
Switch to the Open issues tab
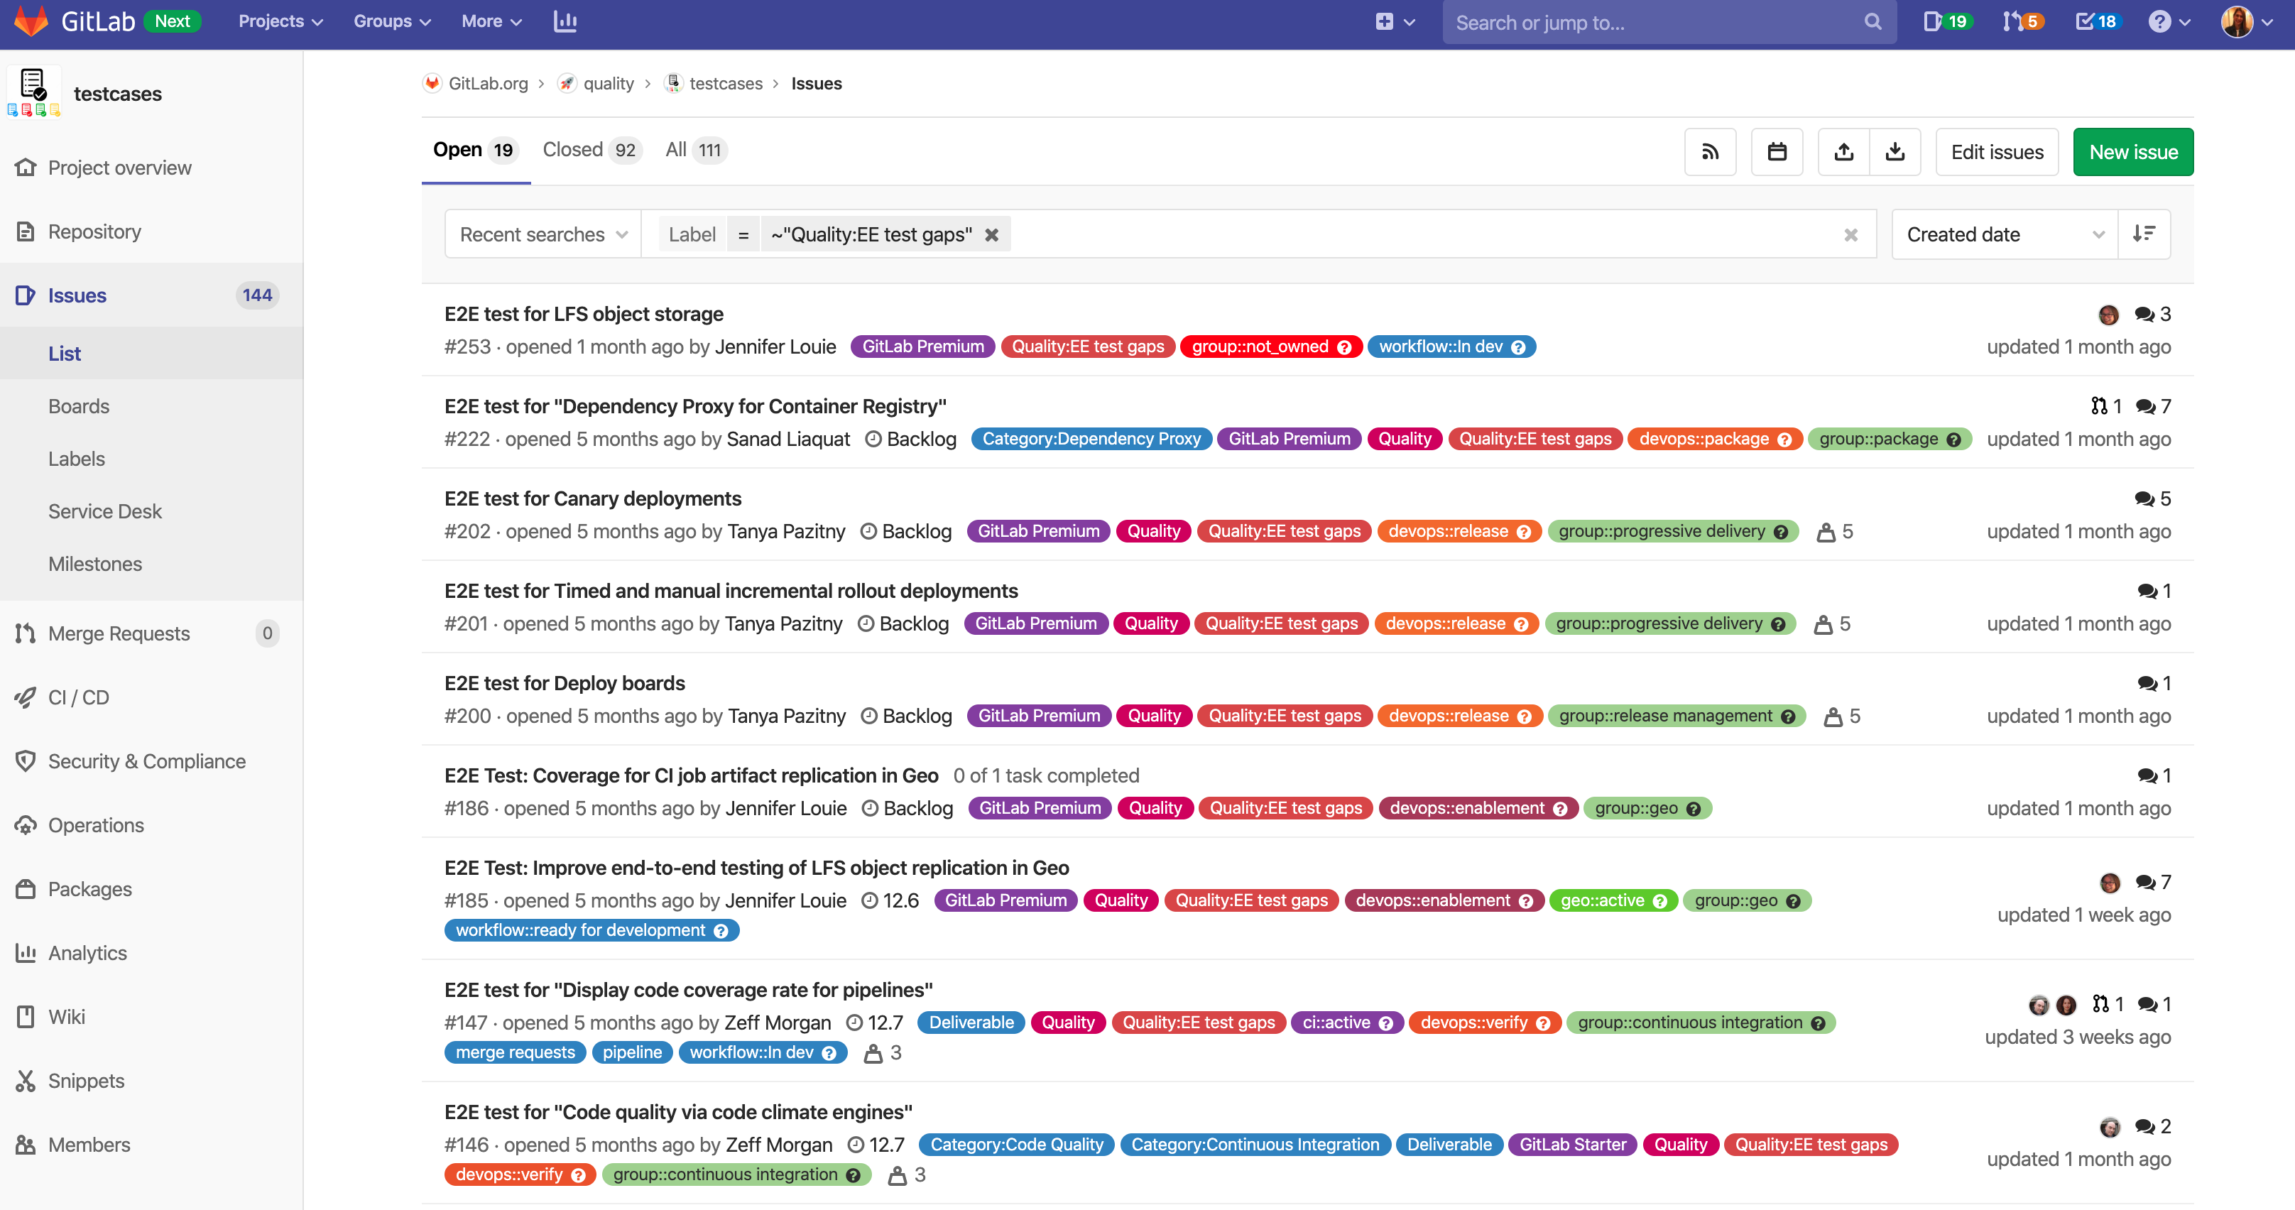[x=476, y=151]
